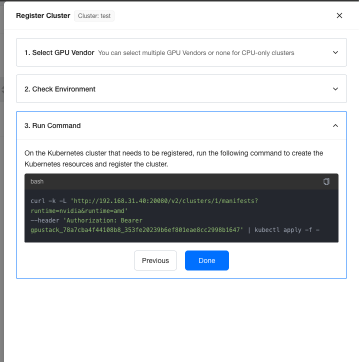Screen dimensions: 359x362
Task: Collapse the Run Command section chevron
Action: point(335,125)
